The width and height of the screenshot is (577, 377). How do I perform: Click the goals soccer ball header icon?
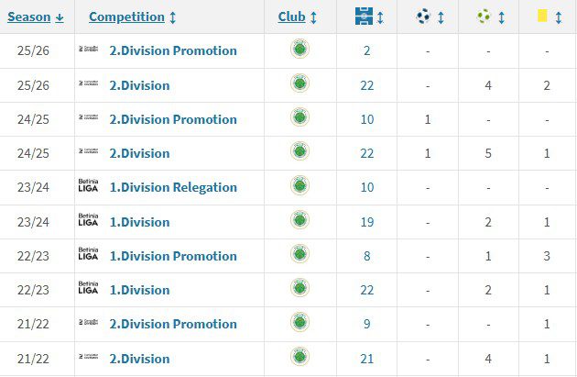[x=423, y=17]
